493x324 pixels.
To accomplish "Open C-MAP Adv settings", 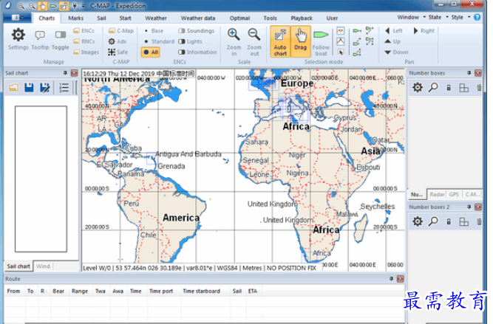I will 118,41.
